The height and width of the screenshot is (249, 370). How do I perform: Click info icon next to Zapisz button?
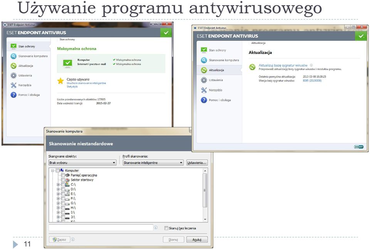point(73,239)
